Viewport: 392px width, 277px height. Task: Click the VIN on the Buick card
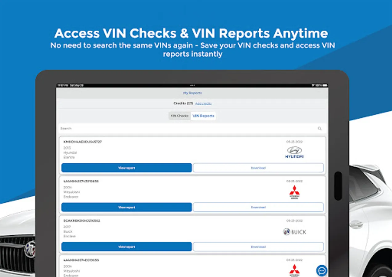(82, 221)
